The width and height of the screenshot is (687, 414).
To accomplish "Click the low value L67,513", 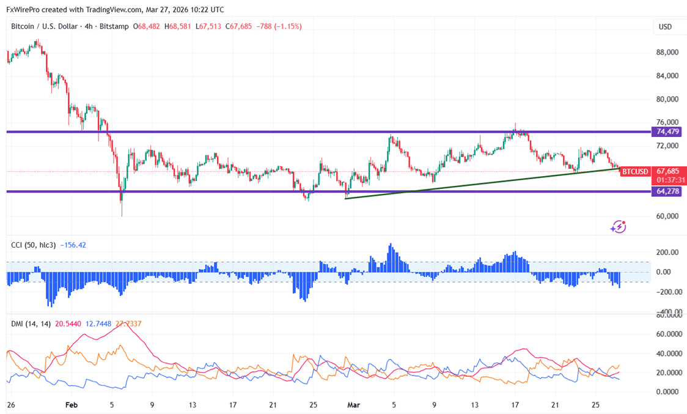I will point(208,26).
